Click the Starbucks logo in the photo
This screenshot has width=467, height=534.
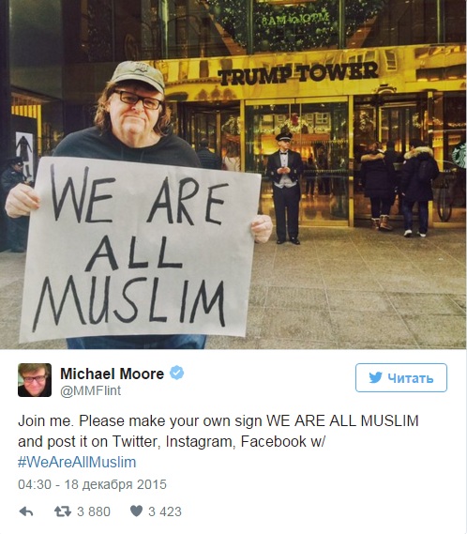[x=459, y=155]
